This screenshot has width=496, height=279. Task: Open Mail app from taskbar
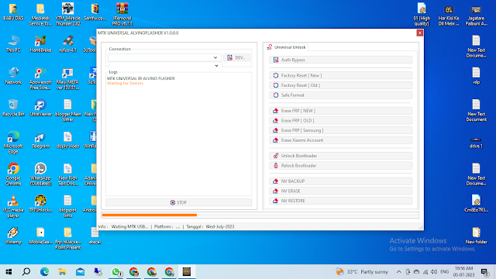[x=80, y=272]
